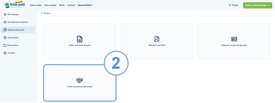Click the Documents file icon in sidebar
275x103 pixels.
(5, 38)
